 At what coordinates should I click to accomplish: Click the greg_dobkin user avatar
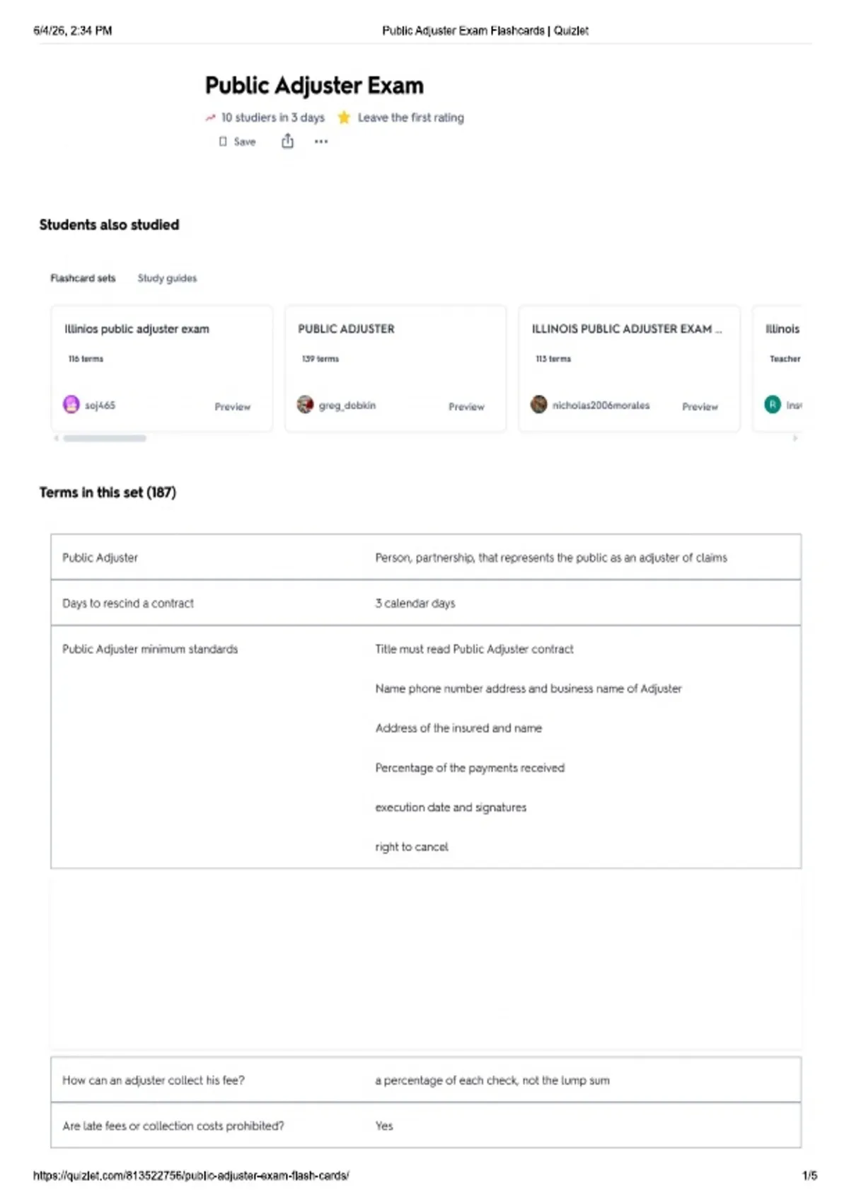point(305,405)
